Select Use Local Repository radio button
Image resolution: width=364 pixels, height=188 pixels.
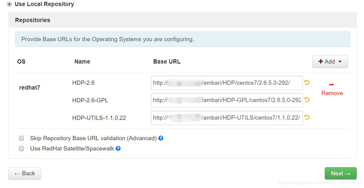(x=9, y=5)
